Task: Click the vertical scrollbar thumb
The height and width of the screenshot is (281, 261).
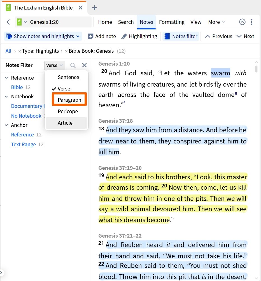Action: [x=256, y=69]
